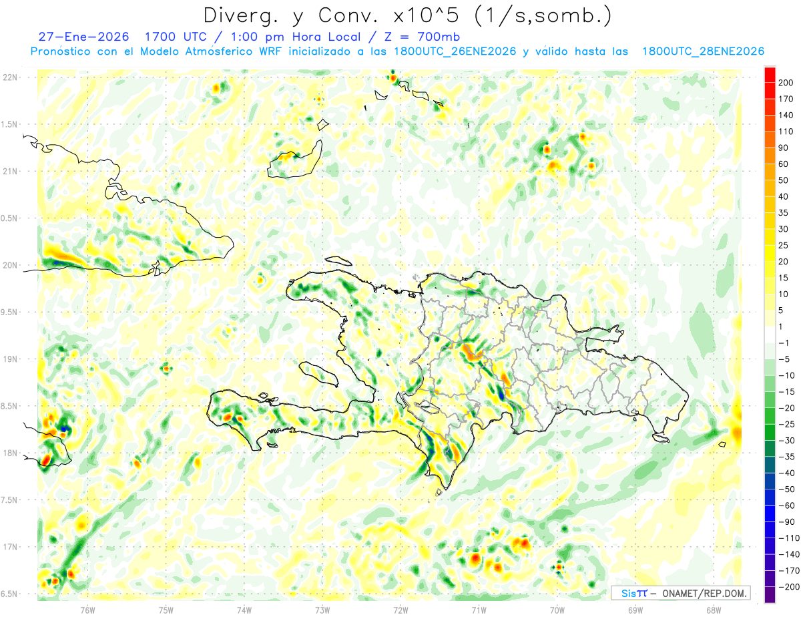Click the '68W' longitude axis label
This screenshot has height=619, width=801.
(x=714, y=608)
